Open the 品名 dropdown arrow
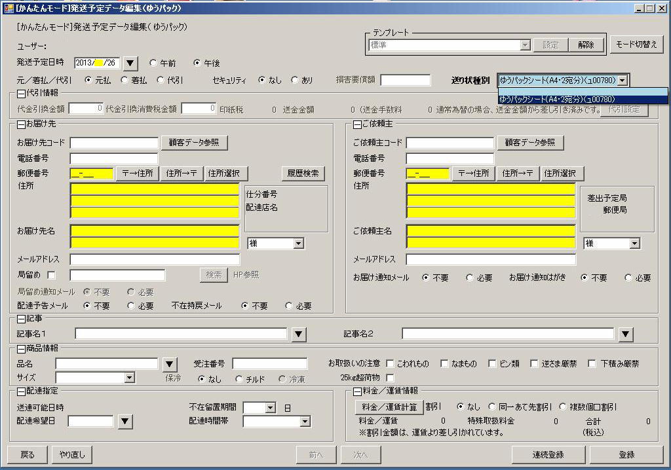This screenshot has height=470, width=671. pos(170,365)
